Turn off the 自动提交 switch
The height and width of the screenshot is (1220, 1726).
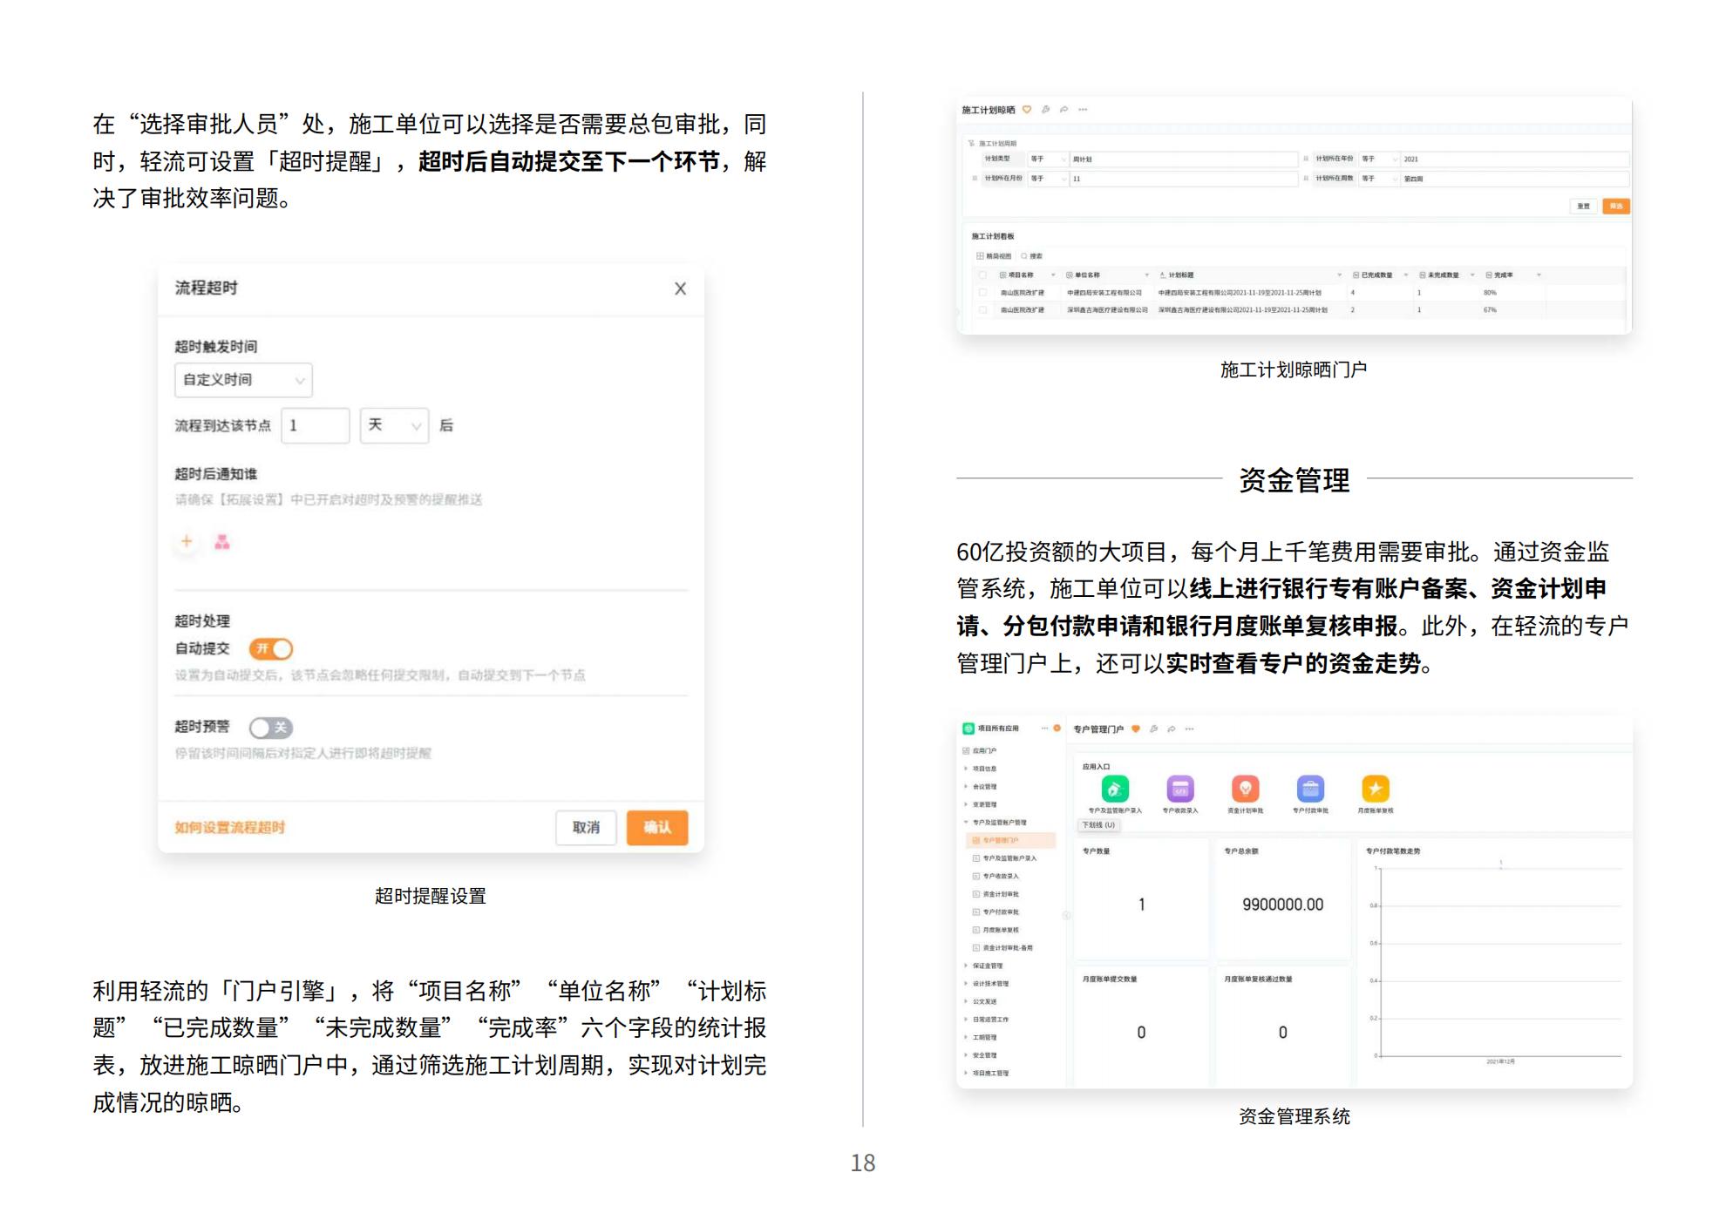tap(271, 648)
